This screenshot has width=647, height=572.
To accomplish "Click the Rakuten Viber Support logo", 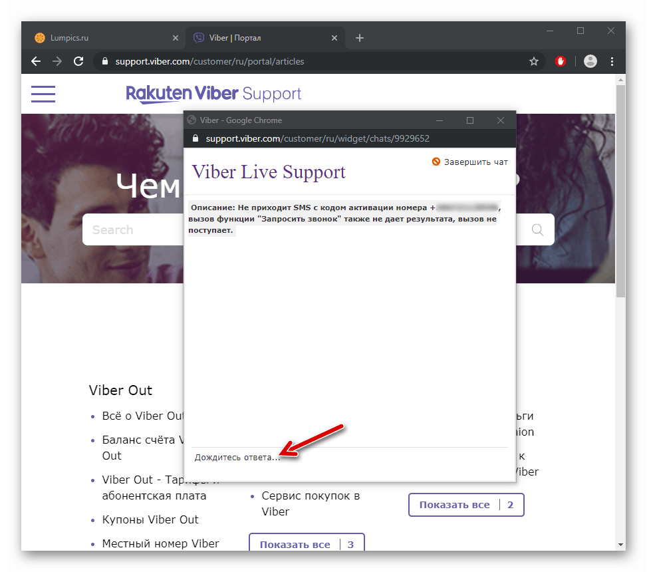I will coord(213,94).
